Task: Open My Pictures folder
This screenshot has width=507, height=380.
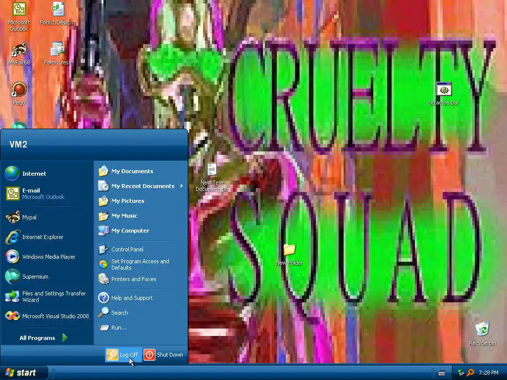Action: tap(141, 201)
